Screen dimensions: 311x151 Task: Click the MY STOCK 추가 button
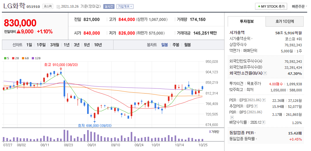(271, 6)
